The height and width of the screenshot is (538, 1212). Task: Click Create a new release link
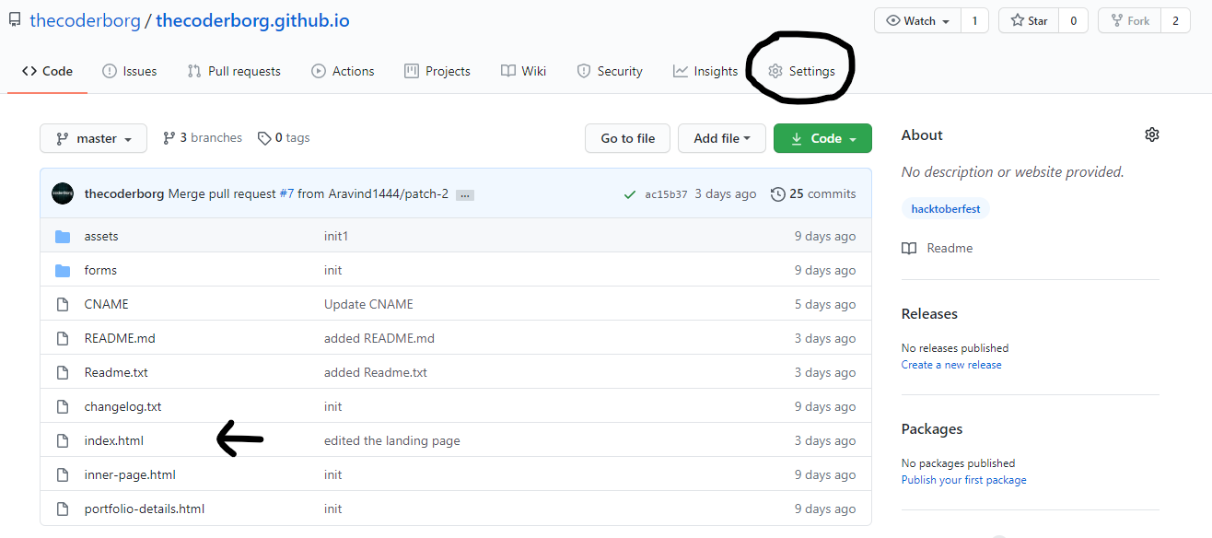[x=951, y=365]
